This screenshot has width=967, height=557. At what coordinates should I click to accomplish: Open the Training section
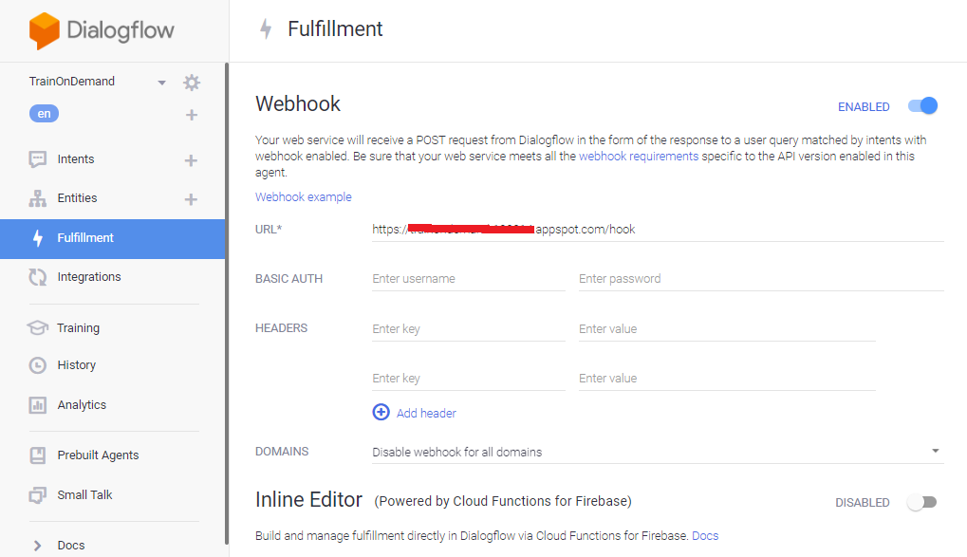tap(78, 328)
